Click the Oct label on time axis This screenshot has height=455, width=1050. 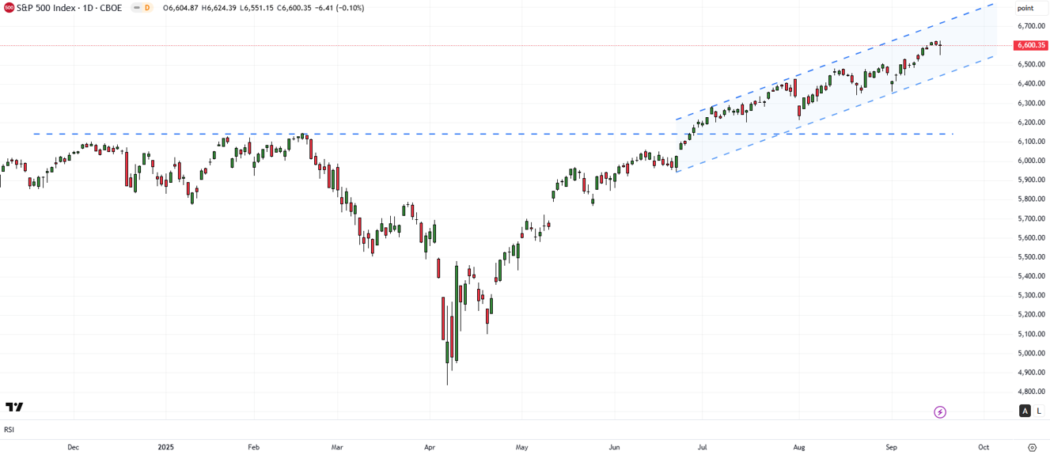[x=984, y=447]
